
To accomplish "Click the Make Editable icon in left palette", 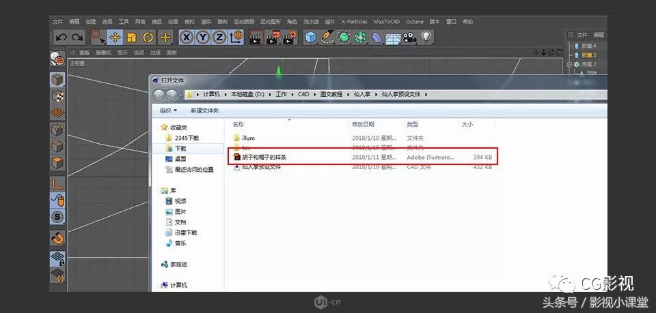I will tap(57, 59).
